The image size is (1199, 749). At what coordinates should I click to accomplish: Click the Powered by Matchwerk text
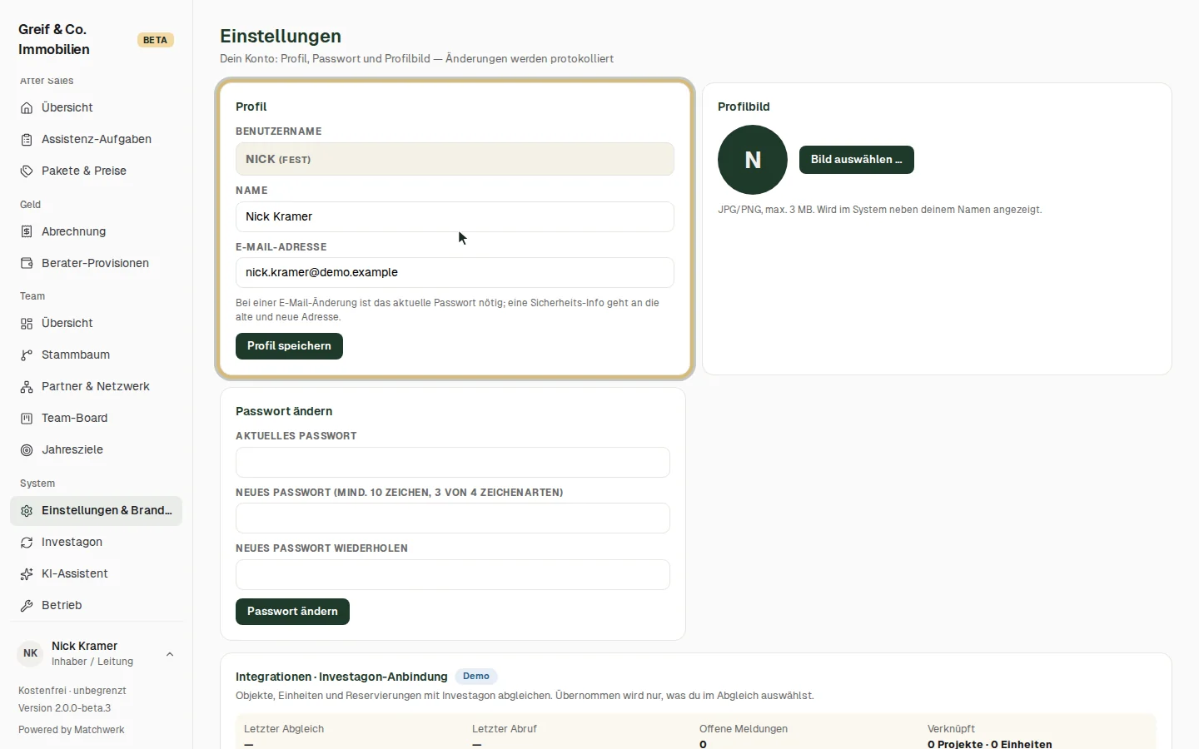[72, 731]
